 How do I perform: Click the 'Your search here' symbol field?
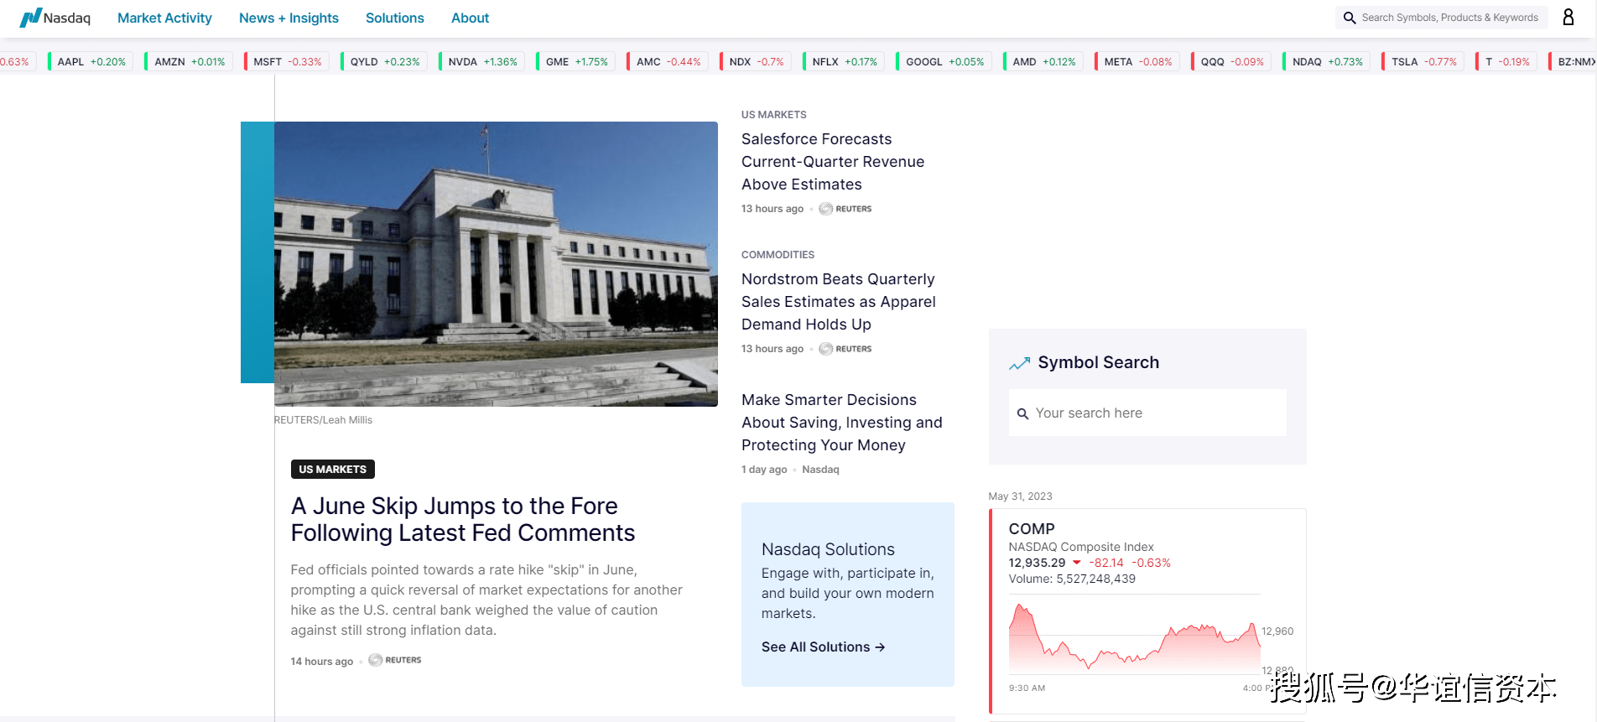pyautogui.click(x=1147, y=413)
